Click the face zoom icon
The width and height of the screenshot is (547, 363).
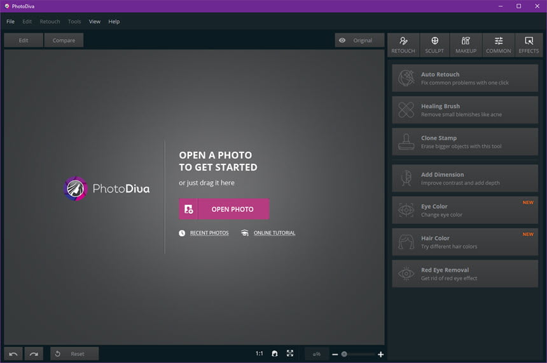(x=275, y=353)
